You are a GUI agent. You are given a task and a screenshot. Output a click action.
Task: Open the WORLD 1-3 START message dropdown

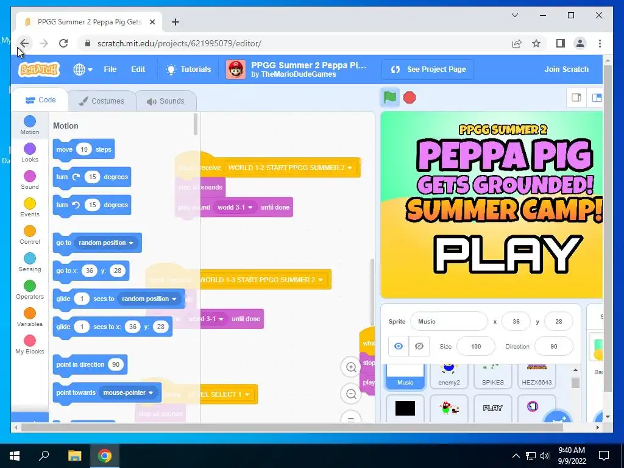click(x=262, y=280)
